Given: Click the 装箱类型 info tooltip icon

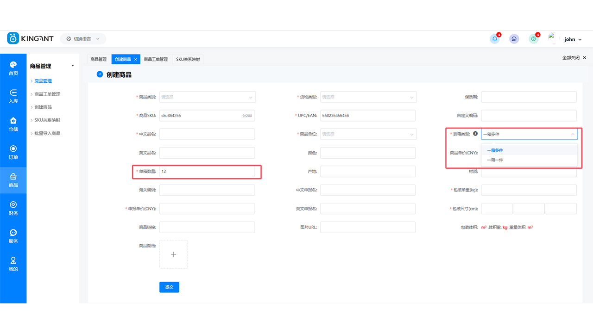Looking at the screenshot, I should pyautogui.click(x=475, y=134).
